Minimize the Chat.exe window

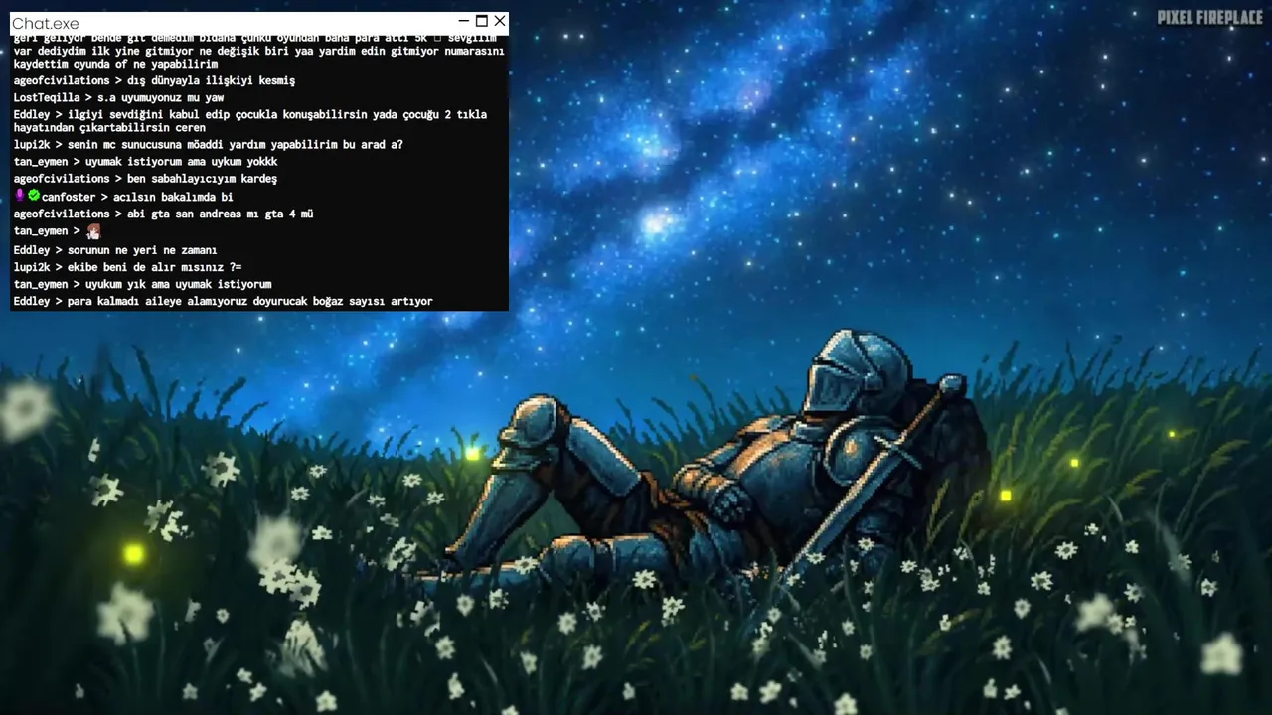click(464, 21)
